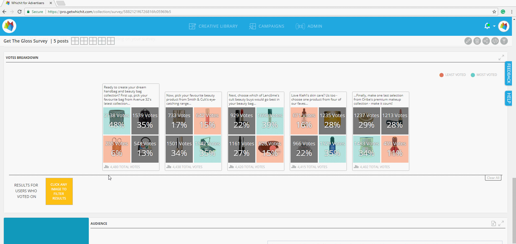Filter by the 733 Votes 17% image
The height and width of the screenshot is (244, 516).
coord(179,121)
